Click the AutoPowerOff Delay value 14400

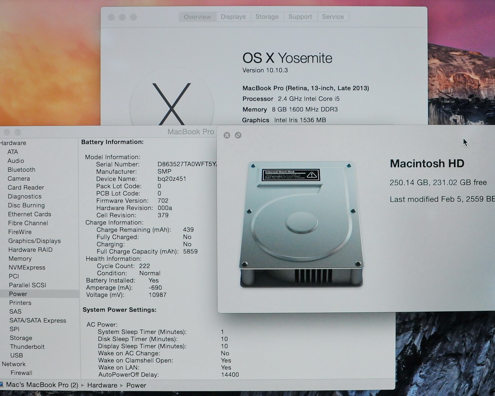(x=230, y=375)
